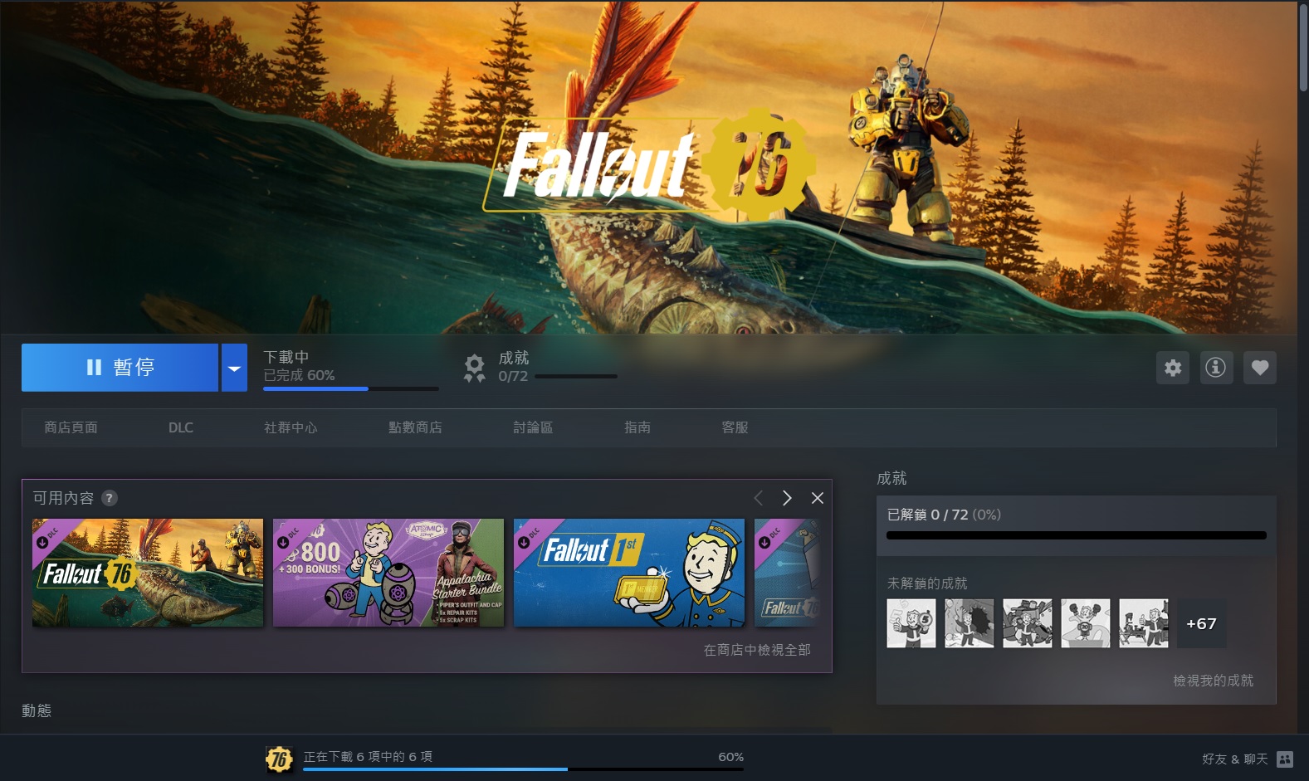The height and width of the screenshot is (781, 1309).
Task: Open 商店頁面 tab
Action: (71, 427)
